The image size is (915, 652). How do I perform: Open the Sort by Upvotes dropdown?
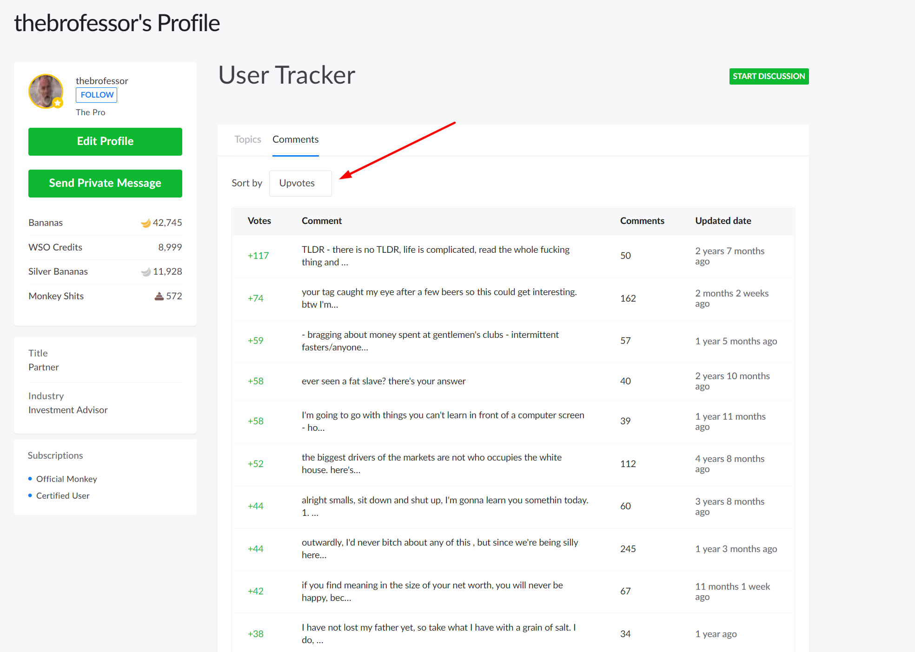[300, 183]
